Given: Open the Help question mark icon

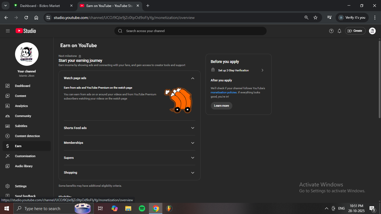Looking at the screenshot, I should coord(331,31).
